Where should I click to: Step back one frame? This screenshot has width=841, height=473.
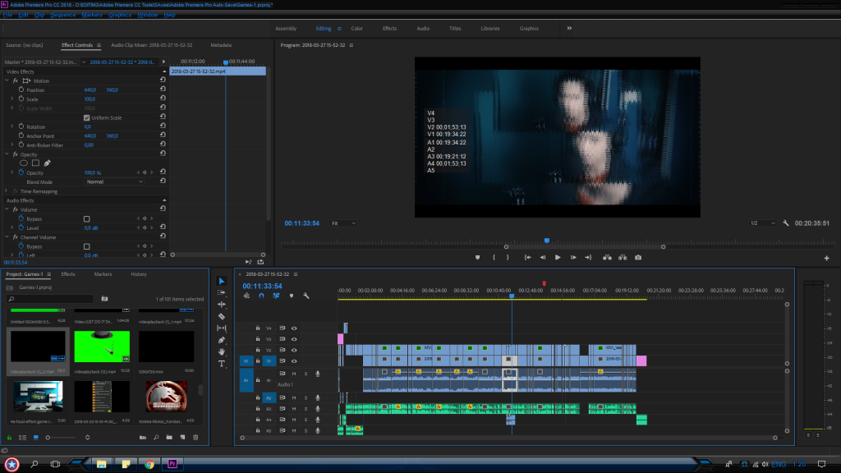point(543,257)
